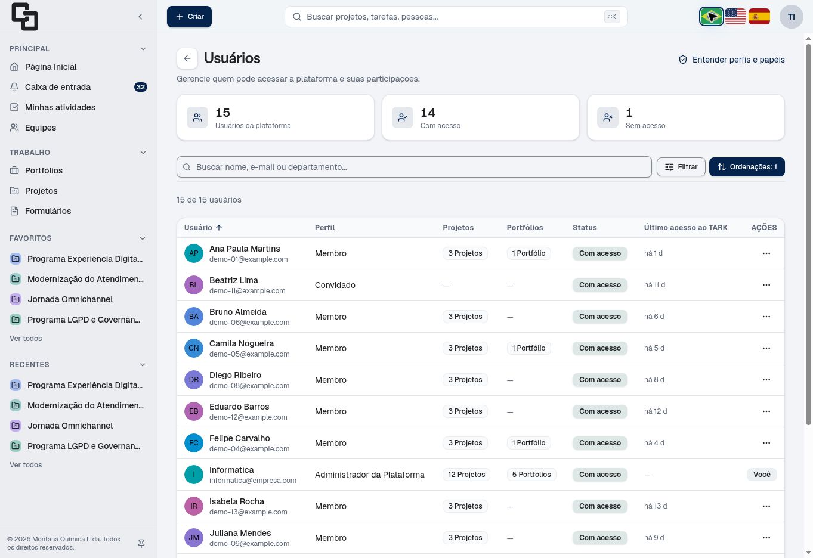Screen dimensions: 813x558
Task: Open Portfólios in sidebar
Action: pyautogui.click(x=78, y=170)
